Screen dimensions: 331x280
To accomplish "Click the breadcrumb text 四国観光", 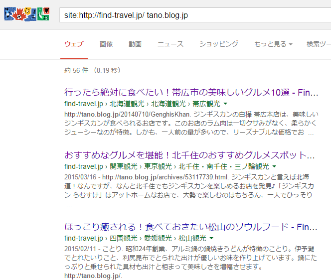I will click(x=124, y=238).
